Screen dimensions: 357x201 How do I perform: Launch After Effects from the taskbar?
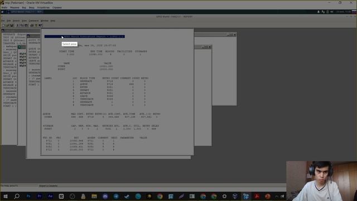(x=50, y=196)
